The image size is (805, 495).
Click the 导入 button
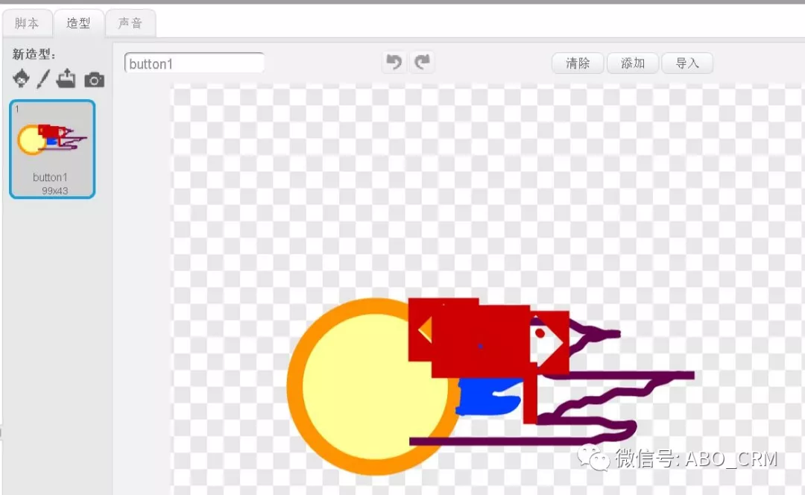[687, 63]
